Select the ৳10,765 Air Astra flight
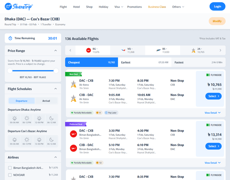 click(213, 96)
